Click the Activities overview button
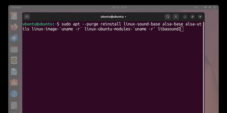Image resolution: width=227 pixels, height=113 pixels. (16, 7)
